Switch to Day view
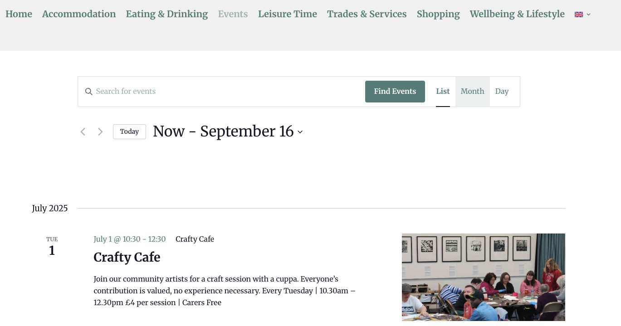This screenshot has height=326, width=621. tap(502, 92)
